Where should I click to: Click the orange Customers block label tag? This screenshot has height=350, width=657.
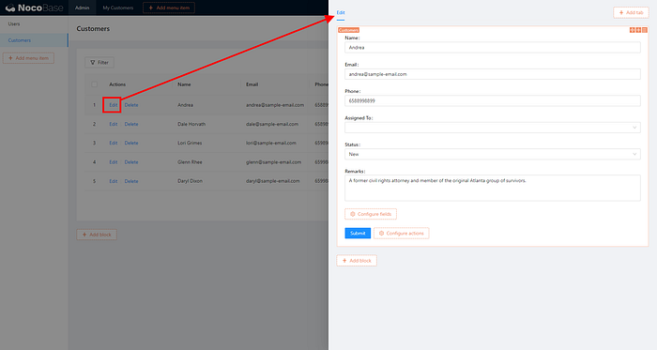click(x=348, y=30)
